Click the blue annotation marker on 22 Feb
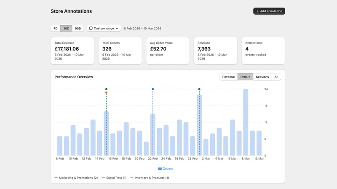 (153, 89)
